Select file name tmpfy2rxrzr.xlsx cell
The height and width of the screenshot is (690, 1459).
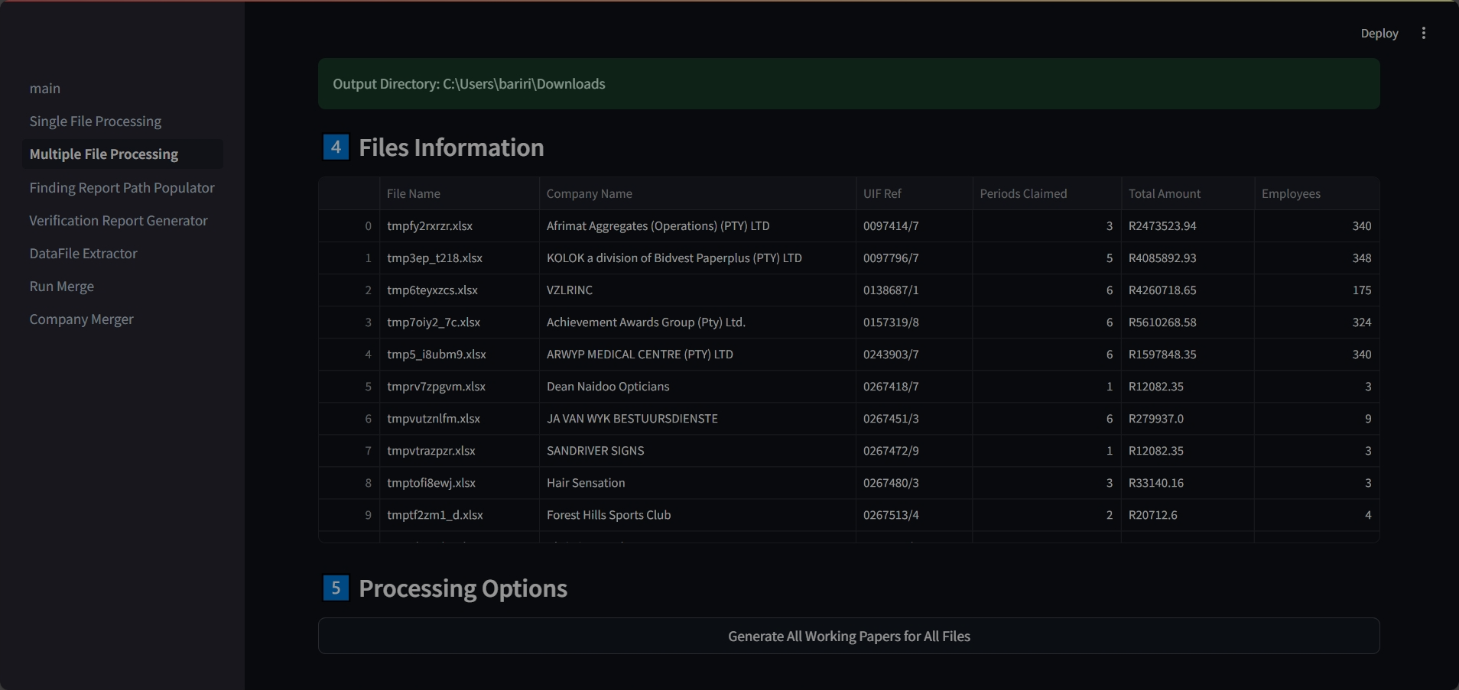(459, 226)
